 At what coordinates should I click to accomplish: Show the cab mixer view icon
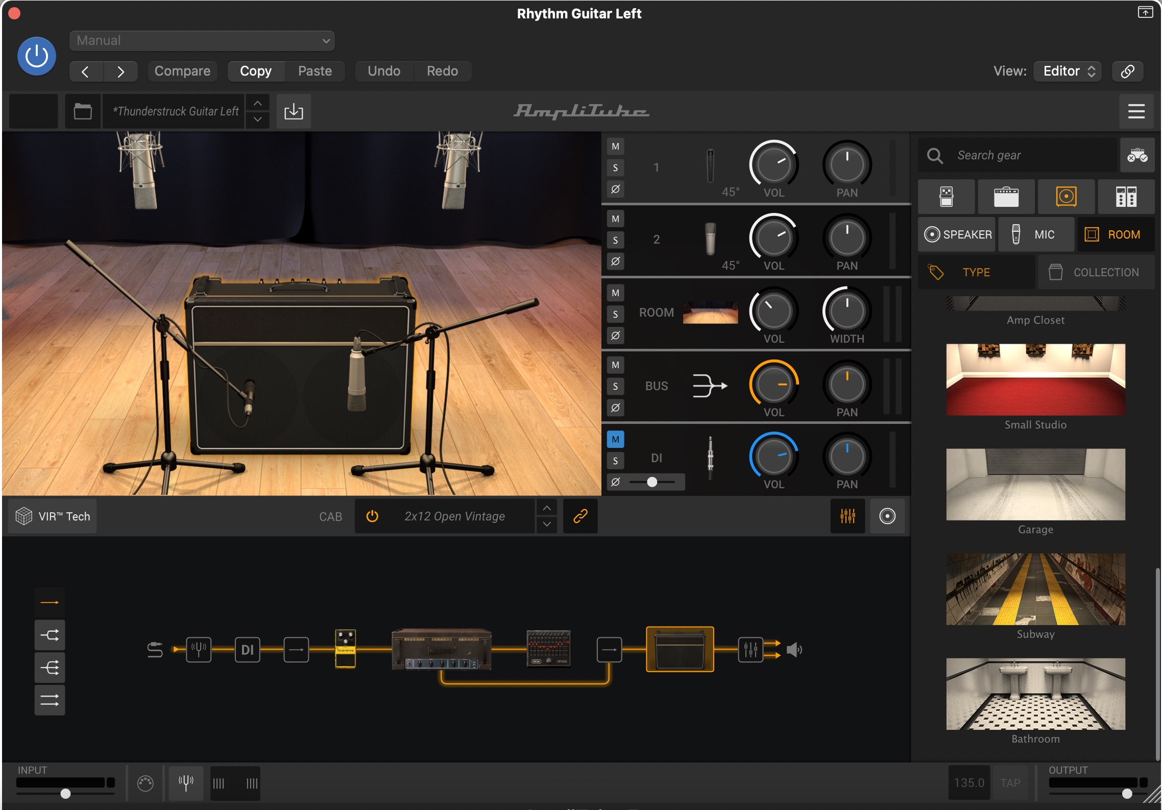pos(848,516)
